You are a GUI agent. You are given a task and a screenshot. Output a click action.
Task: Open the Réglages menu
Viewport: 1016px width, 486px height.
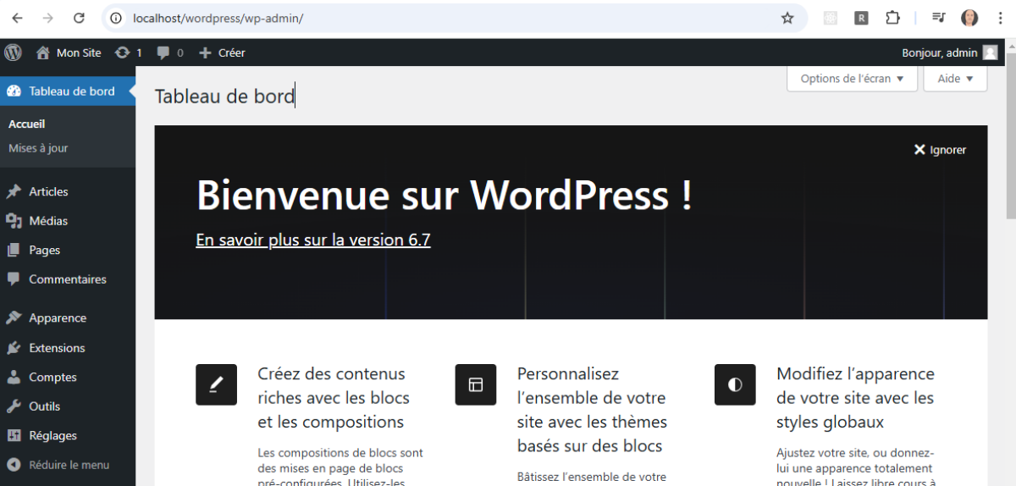pos(68,436)
